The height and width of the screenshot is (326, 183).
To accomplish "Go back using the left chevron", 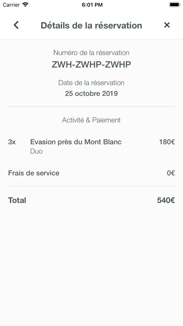I will 16,25.
